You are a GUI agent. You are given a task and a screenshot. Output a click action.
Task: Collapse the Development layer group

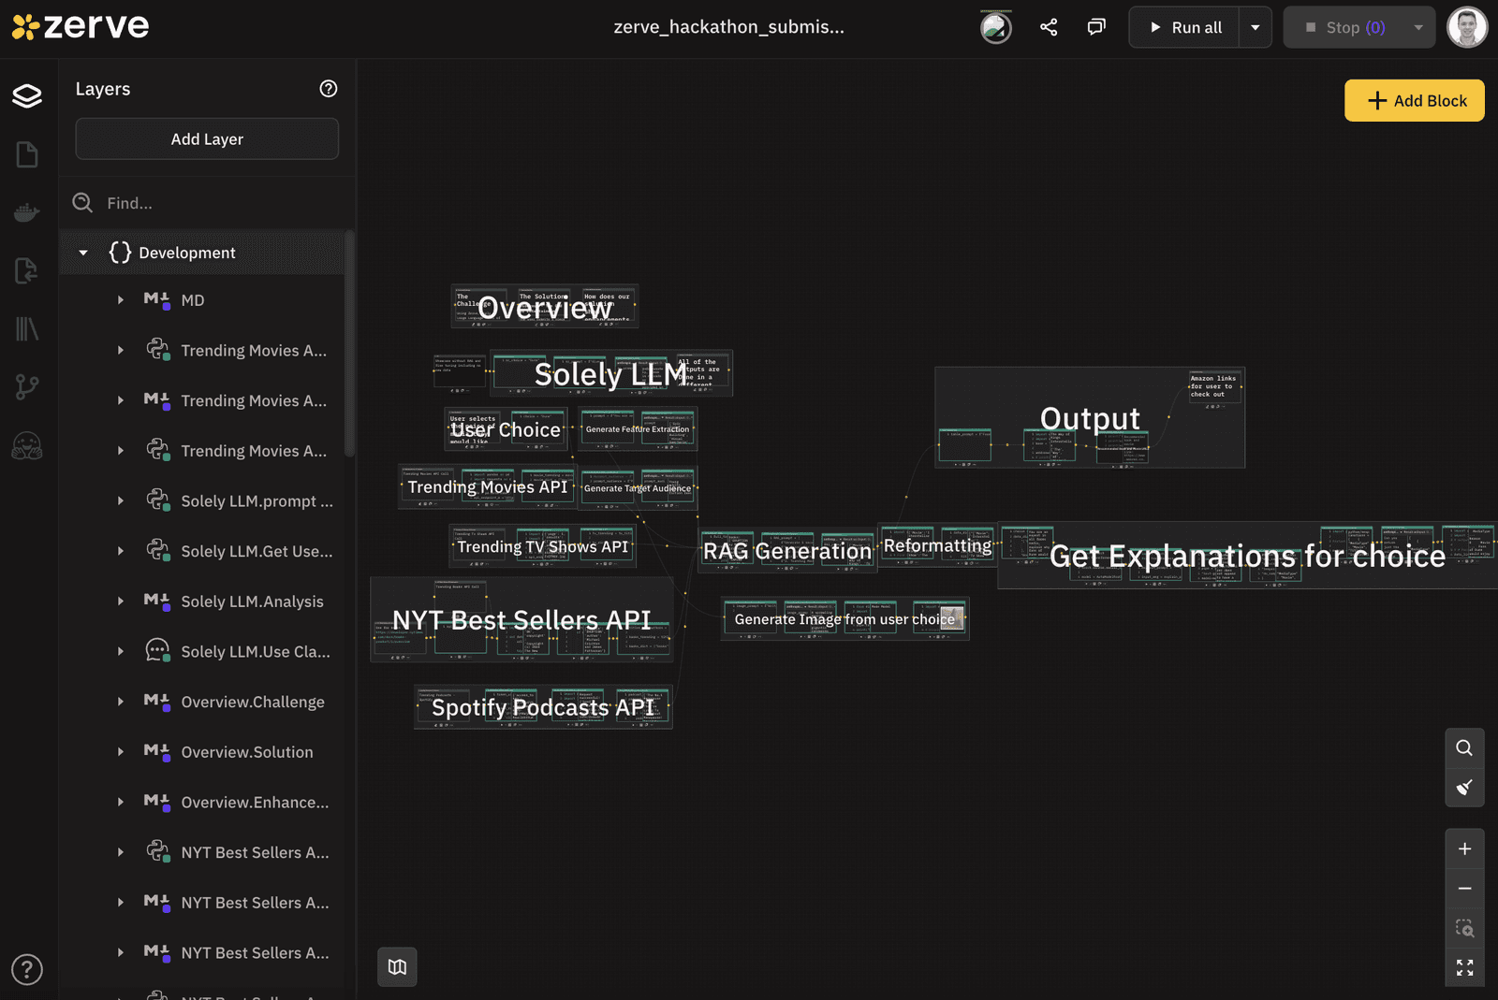coord(82,252)
